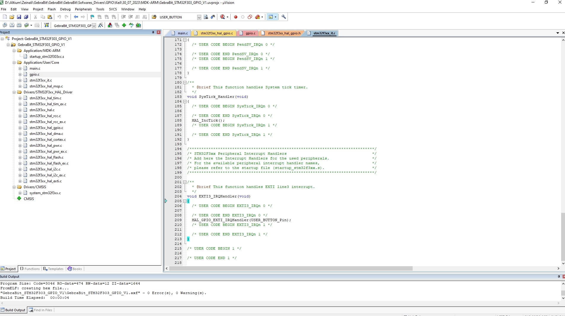Image resolution: width=565 pixels, height=316 pixels.
Task: Pin the Project panel with pushpin icon
Action: (153, 32)
